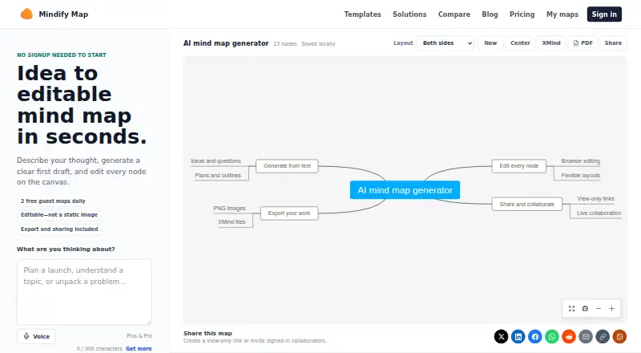Image resolution: width=641 pixels, height=353 pixels.
Task: Click the Export and sharing included badge
Action: click(x=59, y=229)
